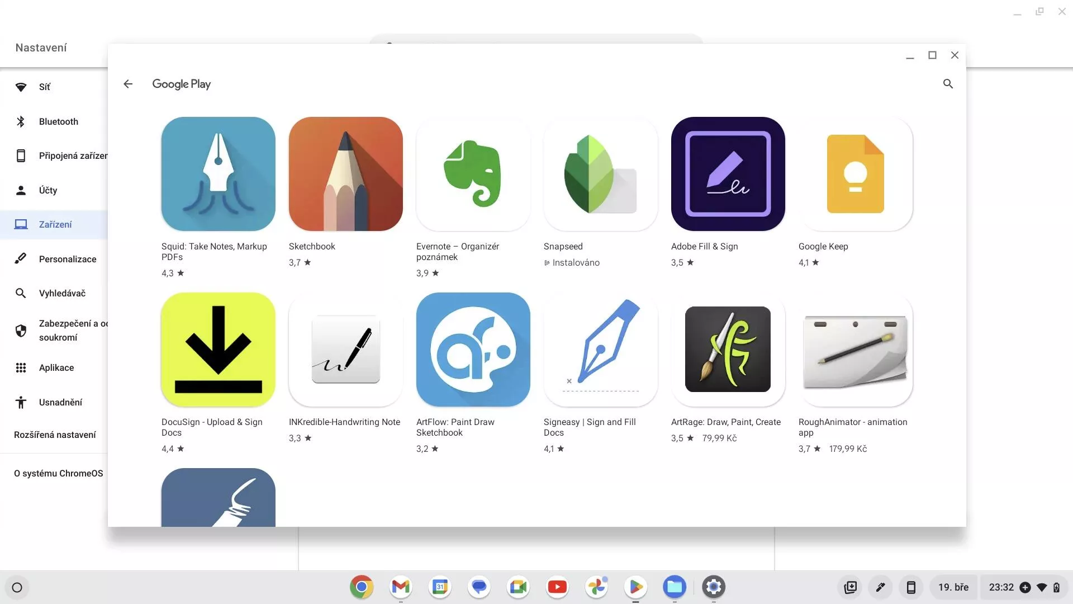Select Vyhledávač in Settings sidebar
The height and width of the screenshot is (604, 1073).
[x=54, y=293]
